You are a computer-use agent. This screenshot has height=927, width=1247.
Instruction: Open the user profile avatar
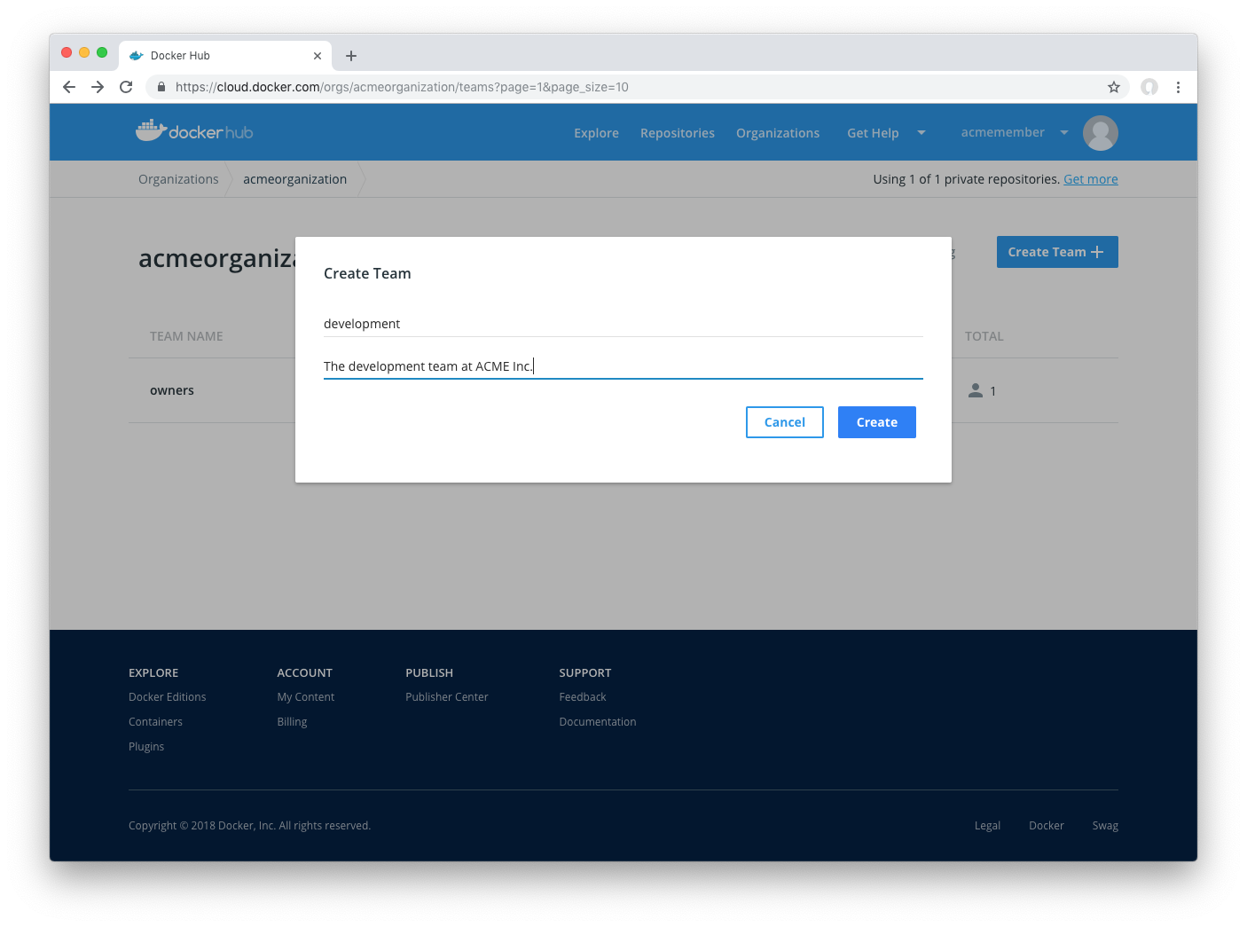pos(1100,132)
